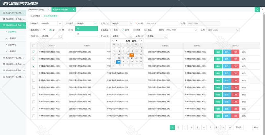Click list icon of the highlighted green sidebar menu
Screen dimensions: 265x135
click(4, 25)
